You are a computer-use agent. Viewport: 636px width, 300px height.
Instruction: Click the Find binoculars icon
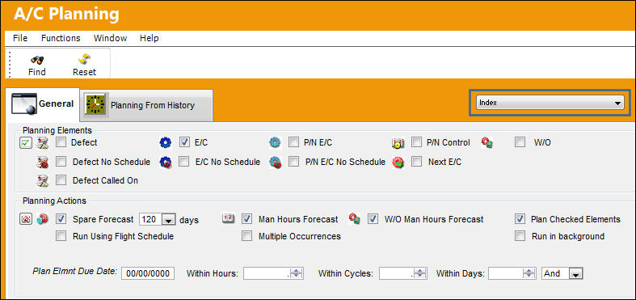click(37, 60)
